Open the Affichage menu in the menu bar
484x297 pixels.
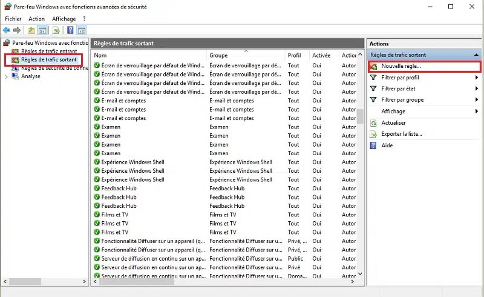[x=64, y=19]
